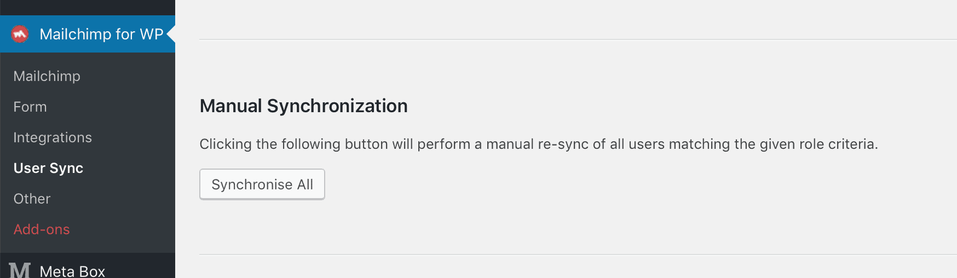Open the Other settings submenu
Viewport: 957px width, 278px height.
pyautogui.click(x=32, y=199)
